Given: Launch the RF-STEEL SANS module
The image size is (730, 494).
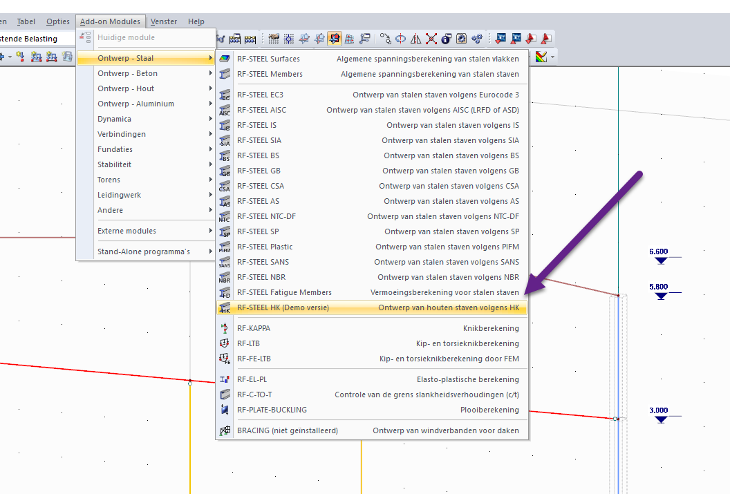Looking at the screenshot, I should [372, 262].
